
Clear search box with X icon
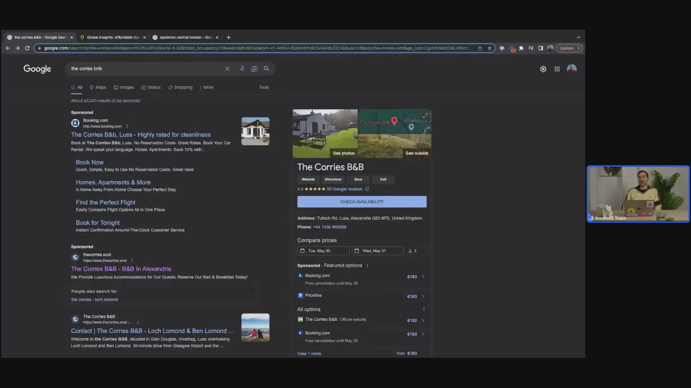[227, 69]
